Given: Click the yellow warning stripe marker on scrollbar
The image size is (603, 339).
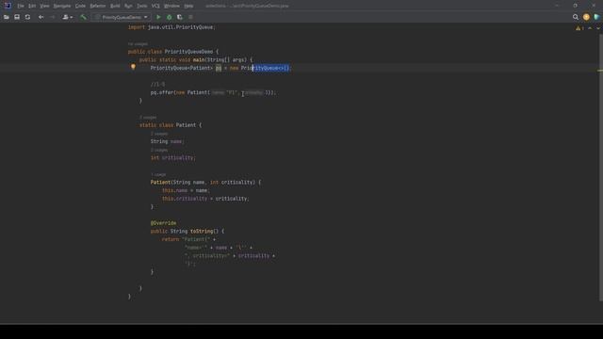Looking at the screenshot, I should (600, 71).
